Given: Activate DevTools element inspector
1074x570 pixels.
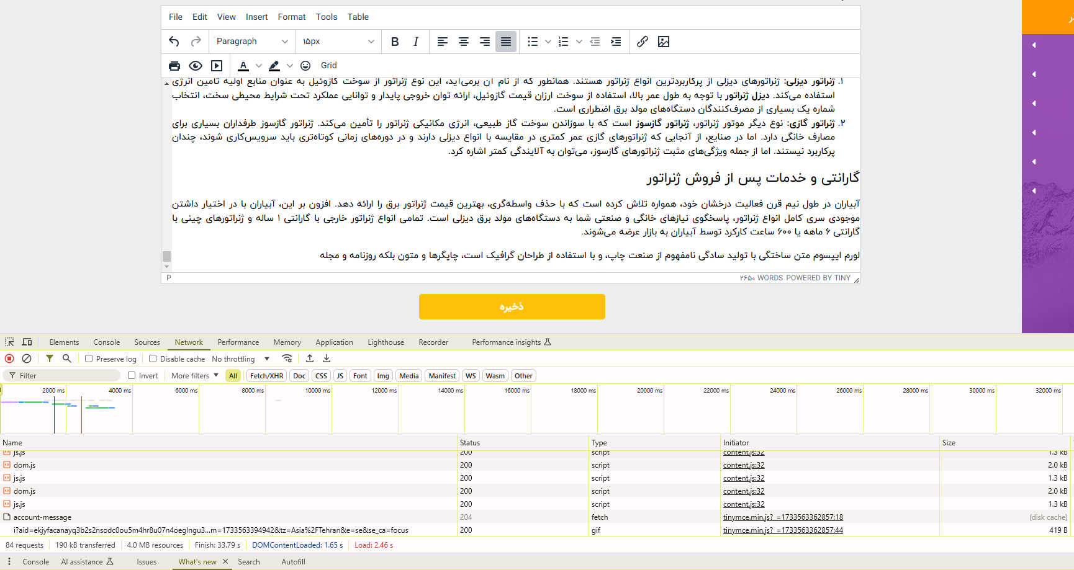Looking at the screenshot, I should pos(9,342).
